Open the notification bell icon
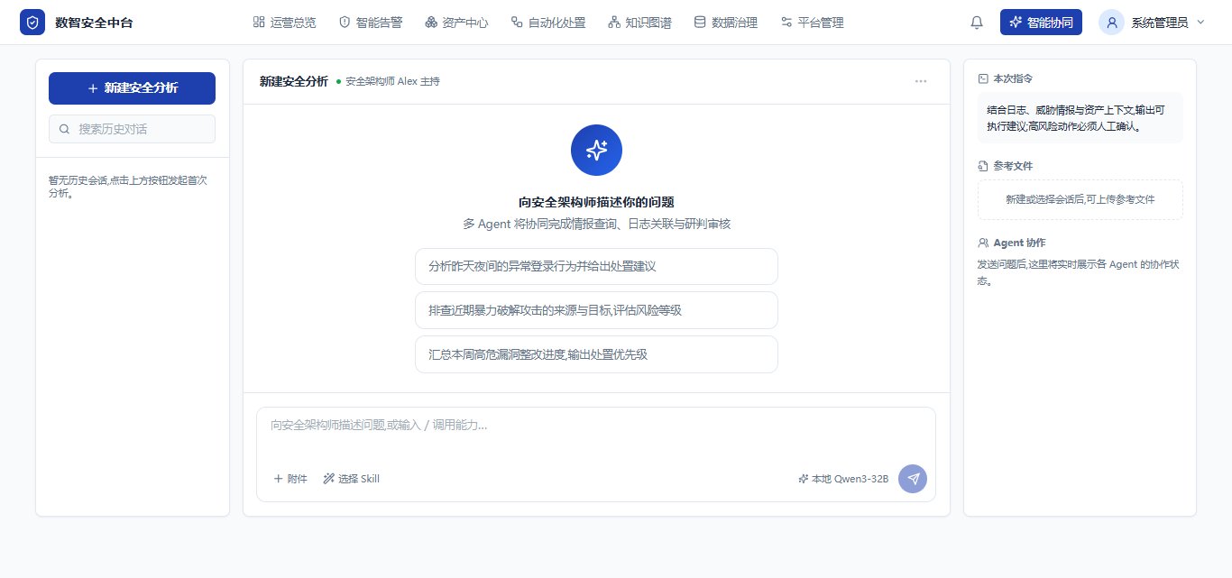Screen dimensions: 1232x578 point(977,23)
